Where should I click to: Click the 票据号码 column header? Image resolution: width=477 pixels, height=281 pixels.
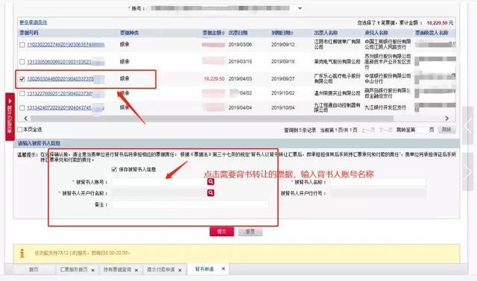[29, 33]
